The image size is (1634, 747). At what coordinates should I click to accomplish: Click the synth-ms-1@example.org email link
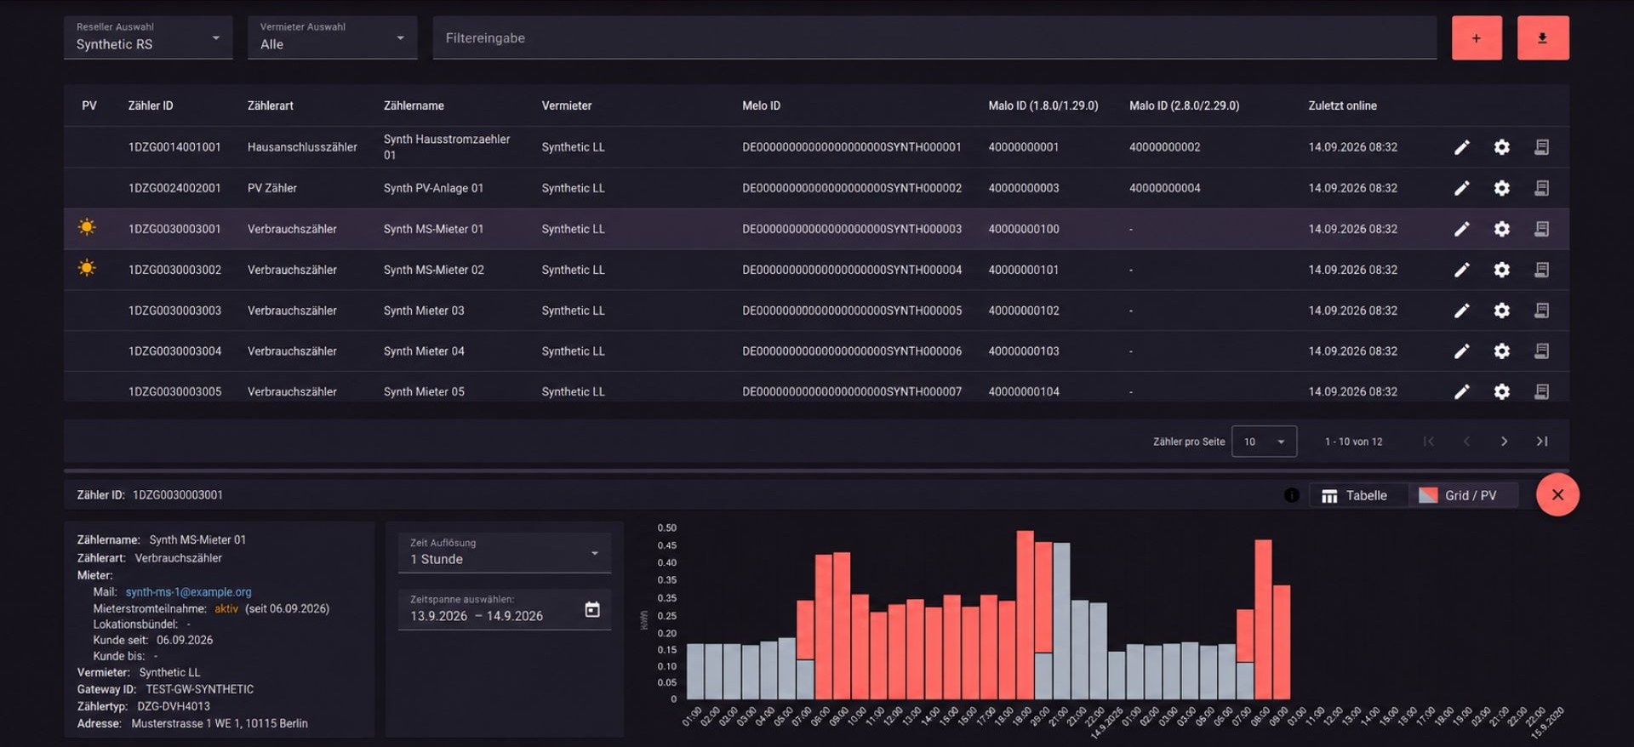click(188, 592)
